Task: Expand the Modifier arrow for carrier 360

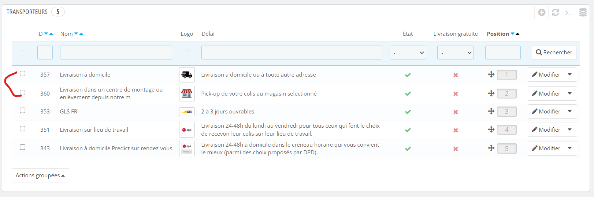Action: (x=570, y=94)
